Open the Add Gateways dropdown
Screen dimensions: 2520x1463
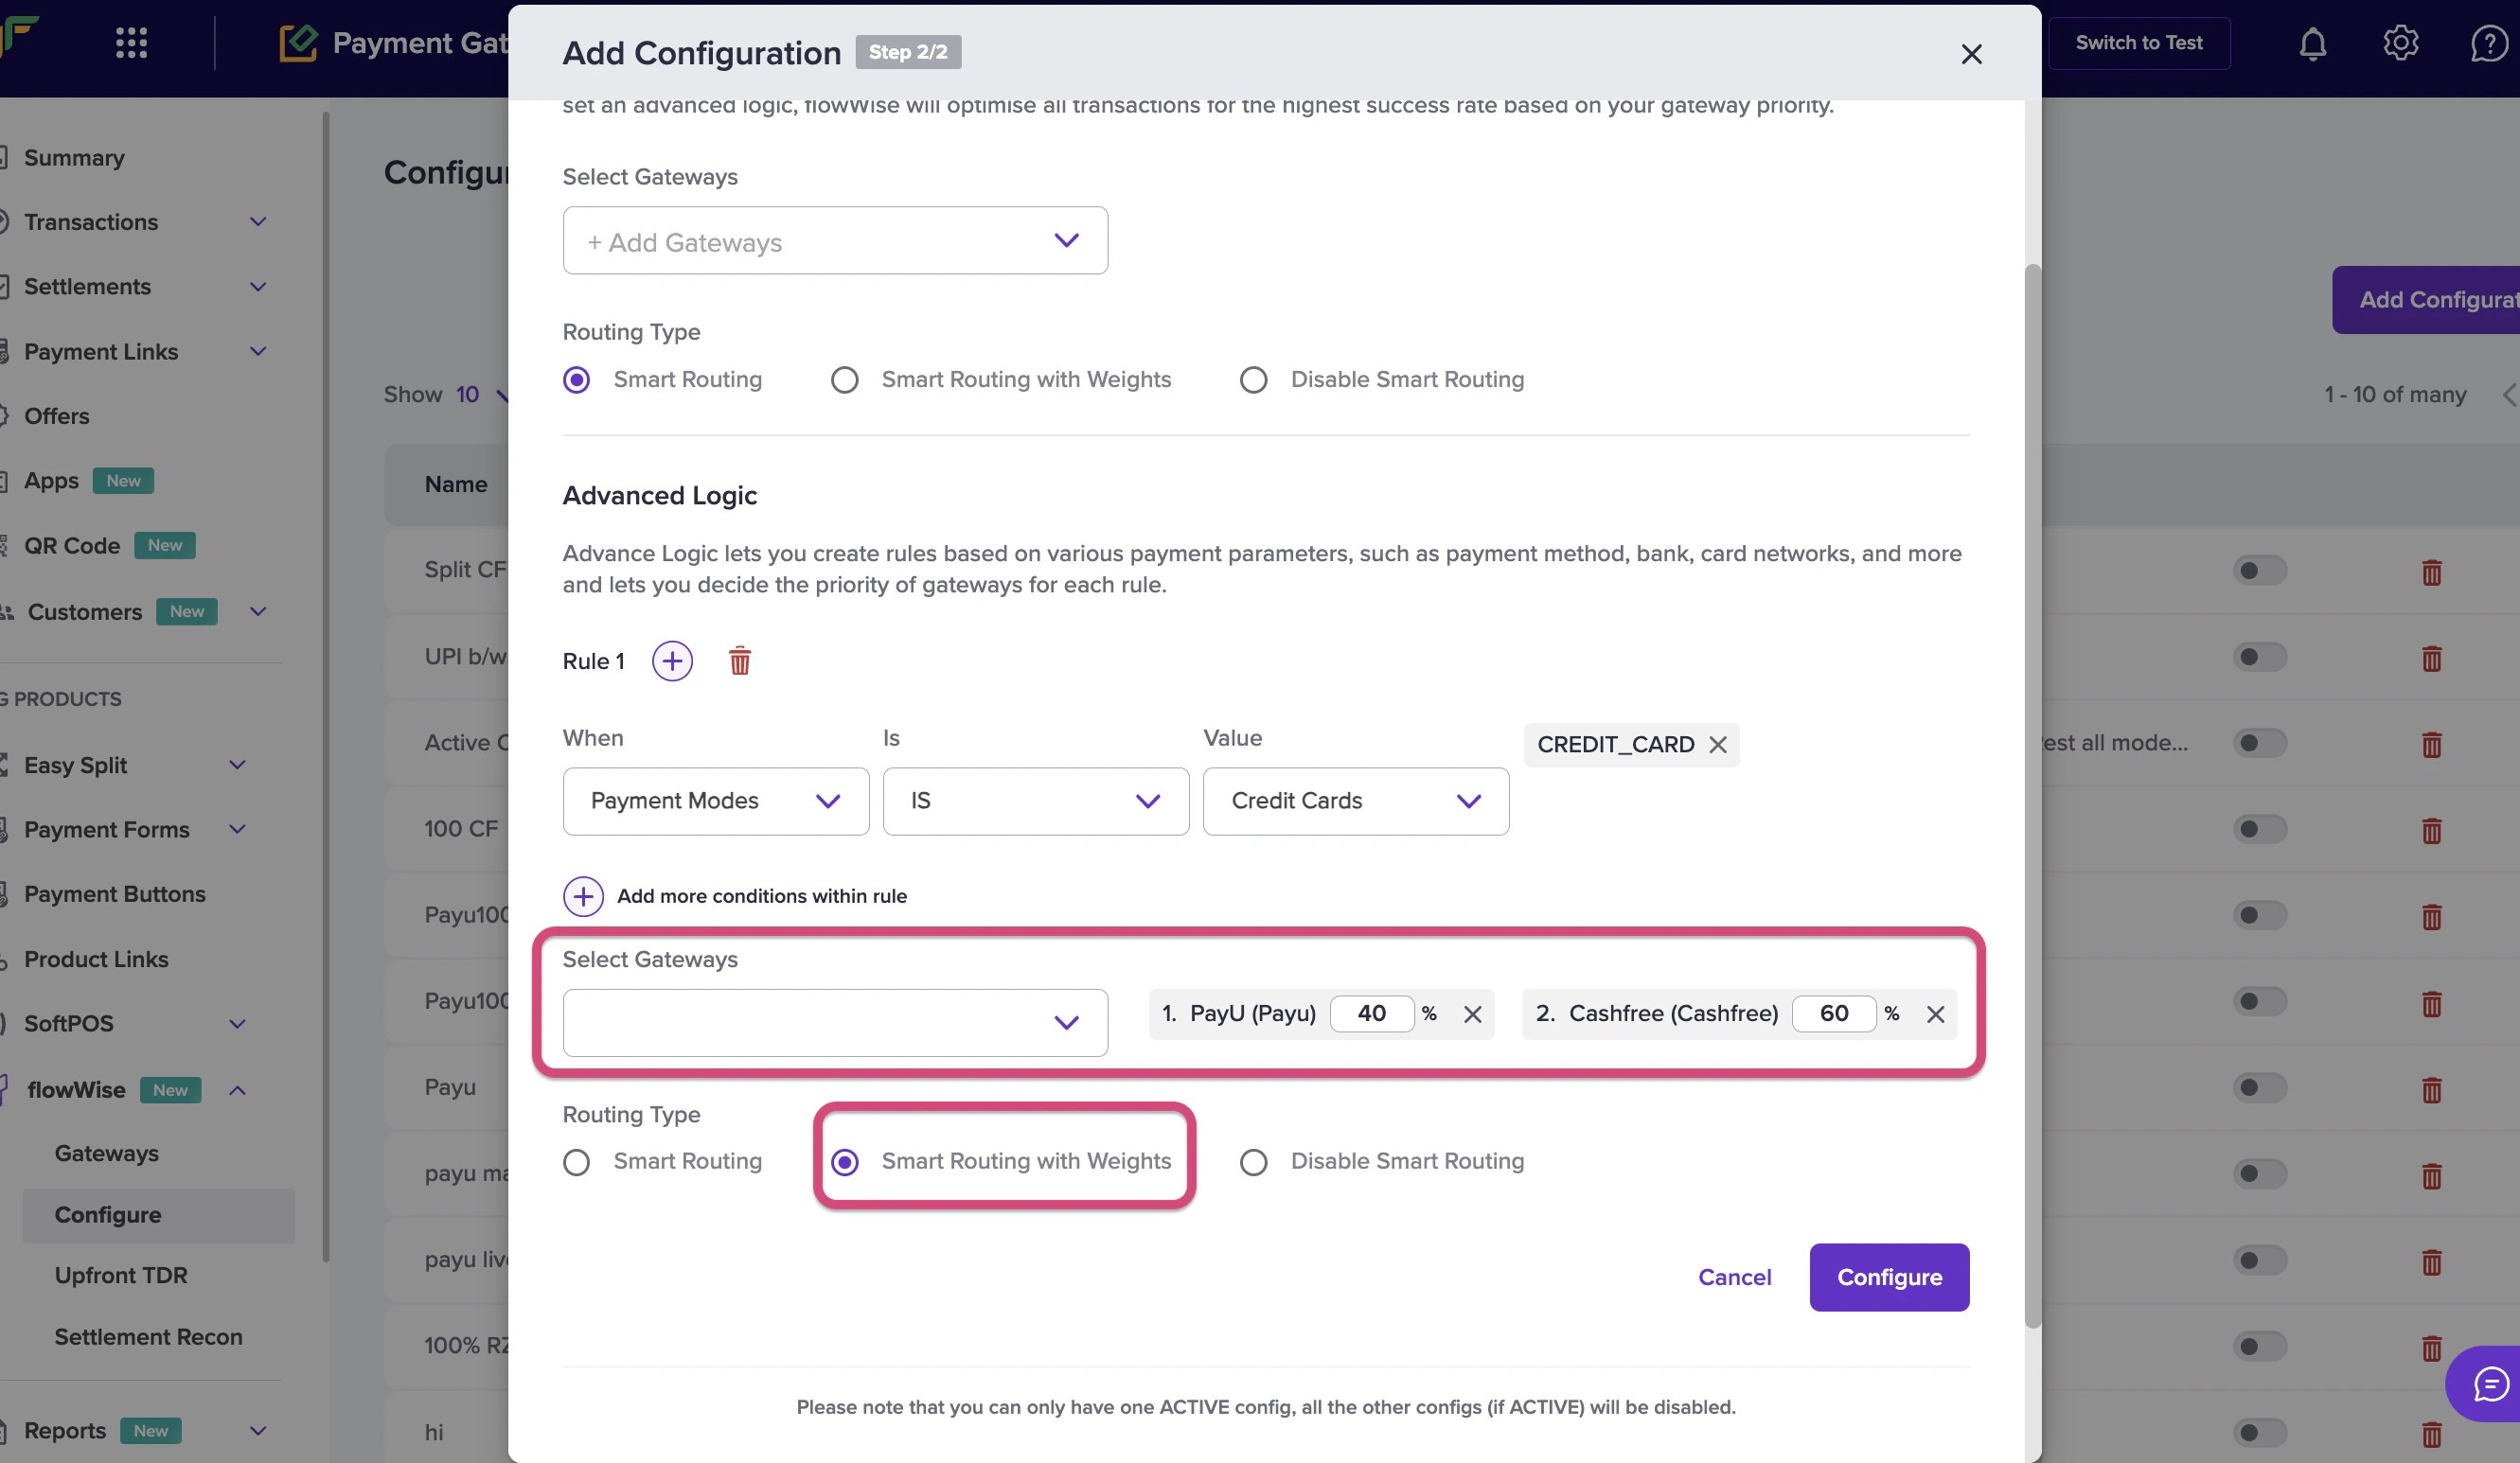834,240
